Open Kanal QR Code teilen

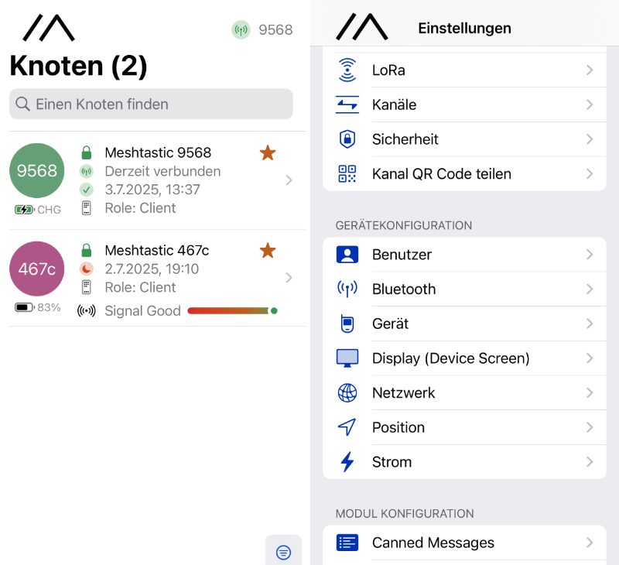[464, 173]
